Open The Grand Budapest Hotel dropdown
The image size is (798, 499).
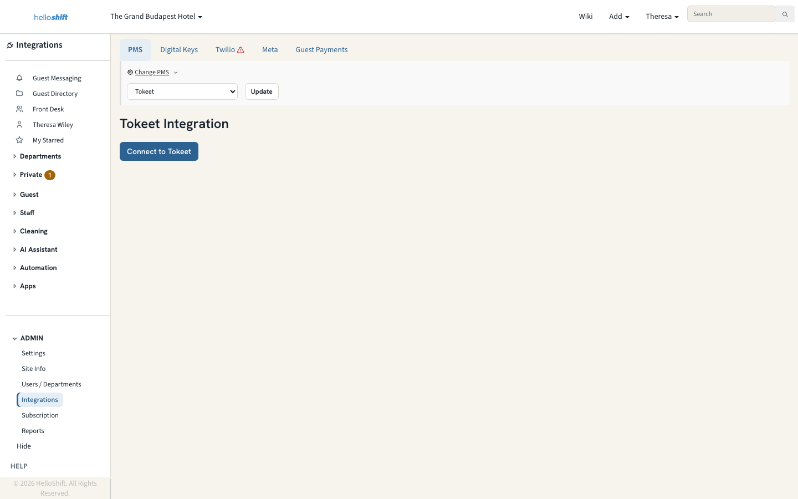[x=156, y=17]
